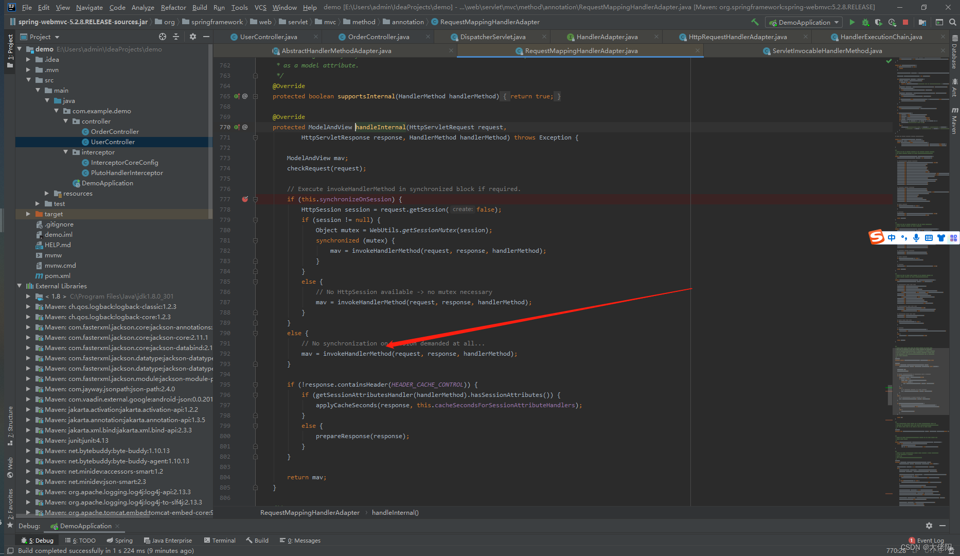Toggle the breakpoint on line 777
The height and width of the screenshot is (556, 960).
[x=245, y=199]
